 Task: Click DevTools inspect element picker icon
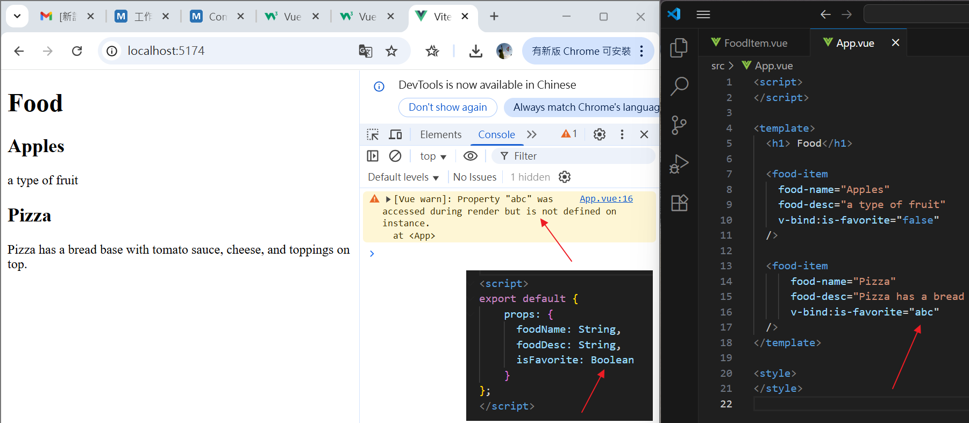tap(373, 134)
